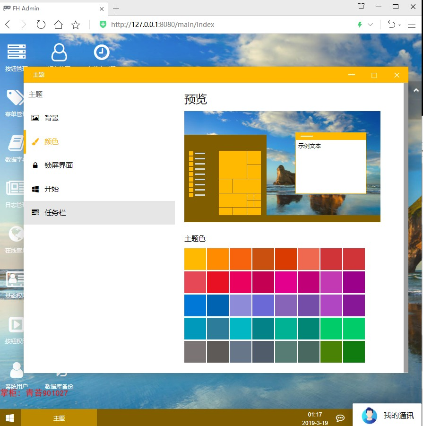The image size is (423, 426).
Task: Open 锁屏界面 settings item
Action: point(99,165)
